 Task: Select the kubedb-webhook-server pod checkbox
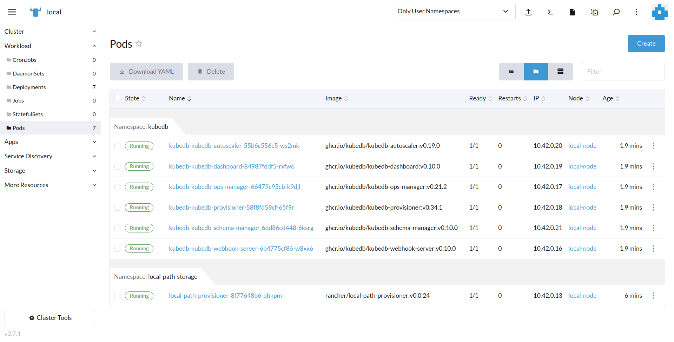click(x=118, y=249)
